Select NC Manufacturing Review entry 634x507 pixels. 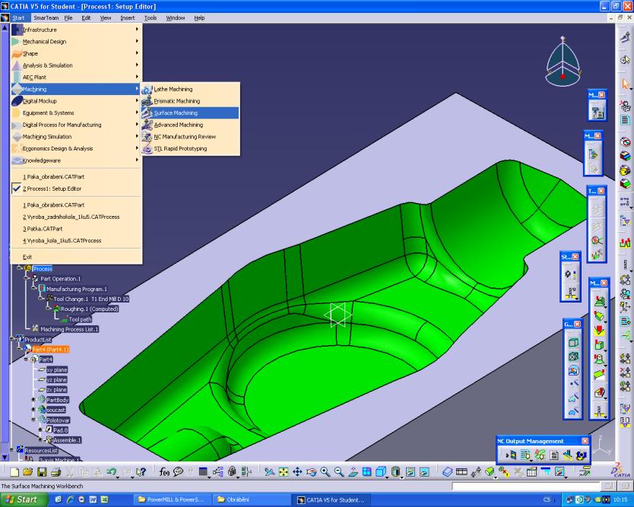point(190,137)
